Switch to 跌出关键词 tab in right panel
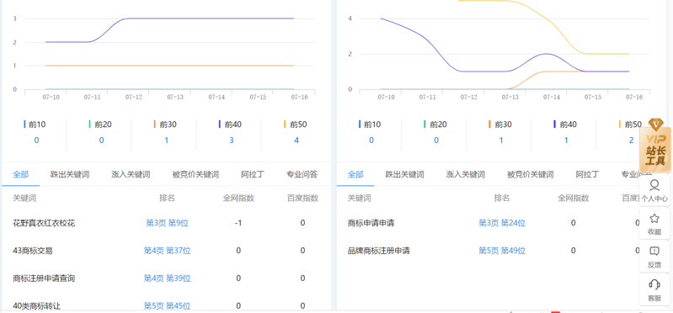This screenshot has height=313, width=673. pos(405,174)
